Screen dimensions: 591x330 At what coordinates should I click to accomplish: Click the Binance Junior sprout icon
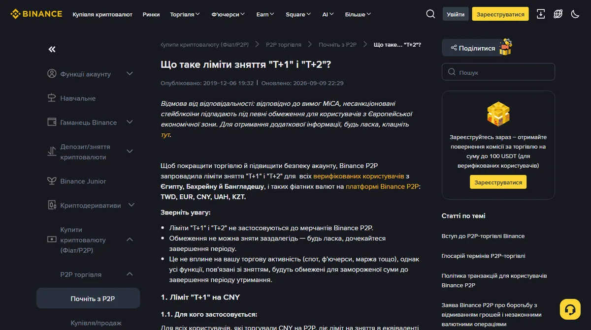[52, 181]
